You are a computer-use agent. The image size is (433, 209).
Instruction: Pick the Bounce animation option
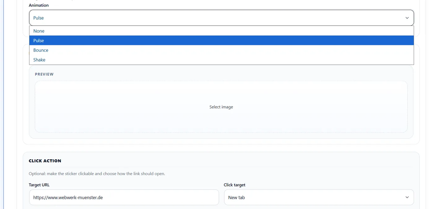(x=221, y=50)
